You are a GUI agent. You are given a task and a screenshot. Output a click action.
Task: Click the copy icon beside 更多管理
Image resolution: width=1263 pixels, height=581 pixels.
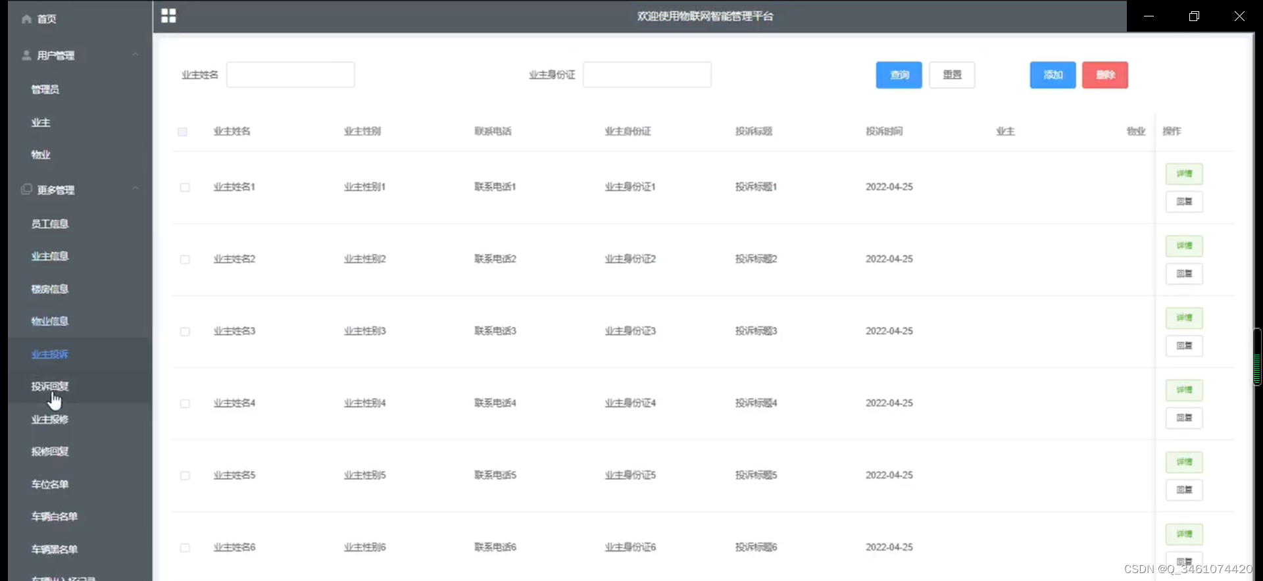click(x=26, y=189)
